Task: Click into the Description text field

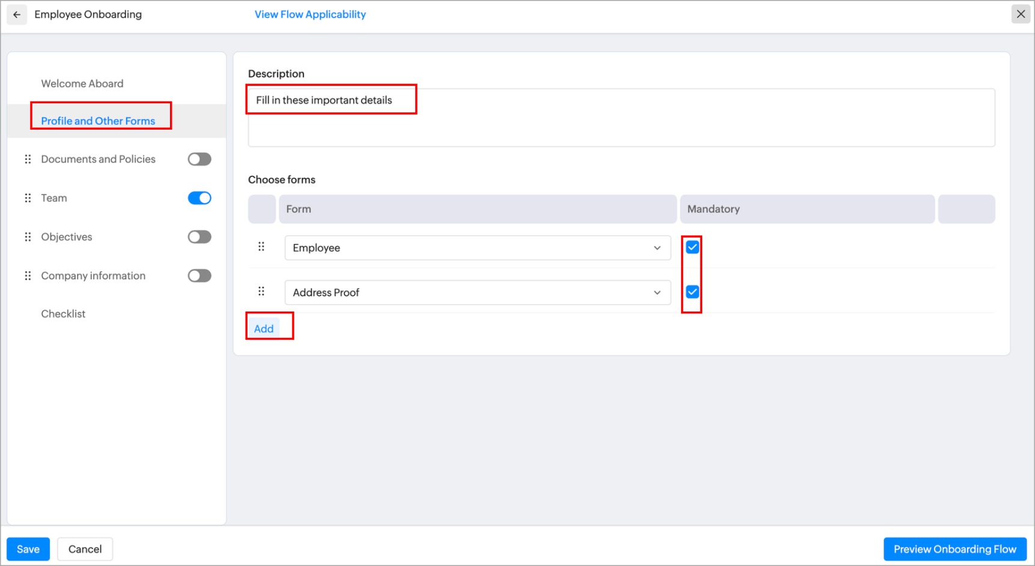Action: point(621,123)
